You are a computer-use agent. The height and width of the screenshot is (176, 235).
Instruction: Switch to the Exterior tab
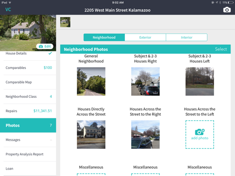point(145,37)
